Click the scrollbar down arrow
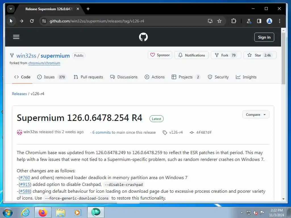 tap(283, 199)
